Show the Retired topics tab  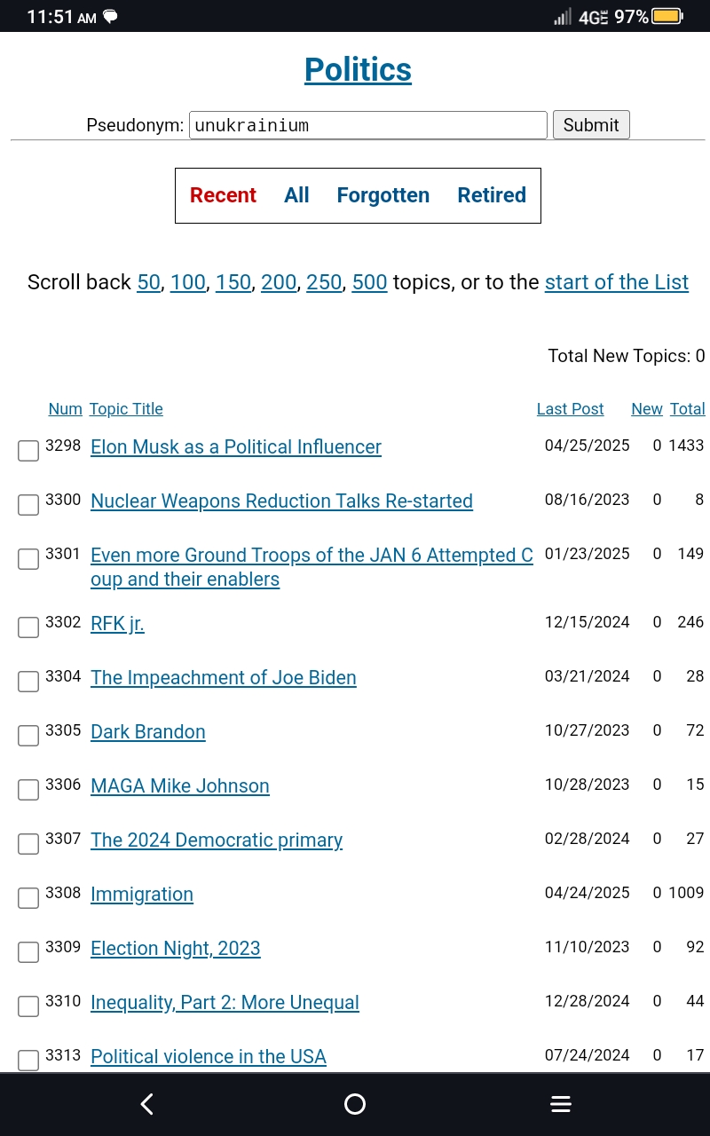point(492,195)
